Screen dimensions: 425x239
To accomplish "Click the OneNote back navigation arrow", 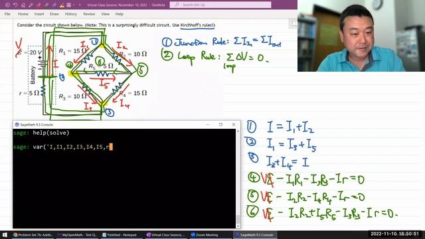I will click(7, 5).
